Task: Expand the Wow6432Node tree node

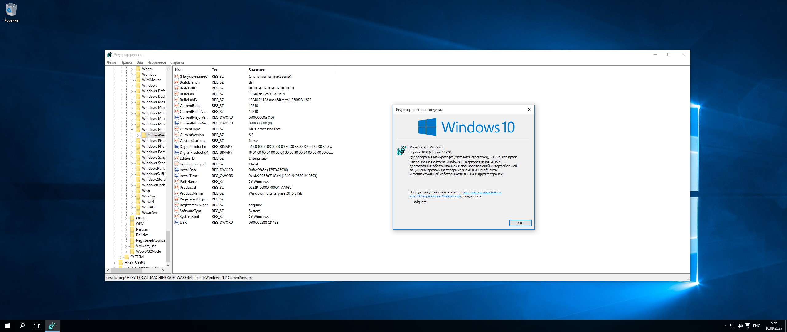Action: pos(126,251)
